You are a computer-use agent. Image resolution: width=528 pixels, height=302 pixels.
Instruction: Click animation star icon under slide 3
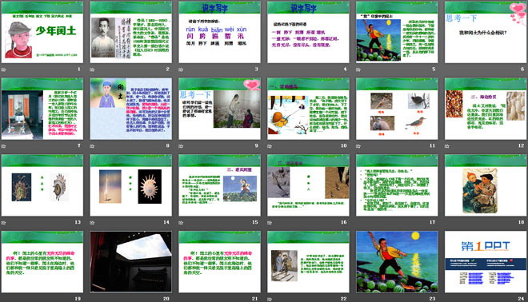[181, 70]
